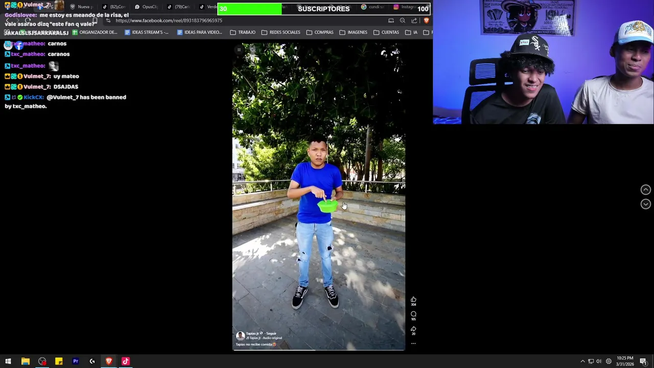Expand the IA bookmarks folder
654x368 pixels.
tap(411, 32)
